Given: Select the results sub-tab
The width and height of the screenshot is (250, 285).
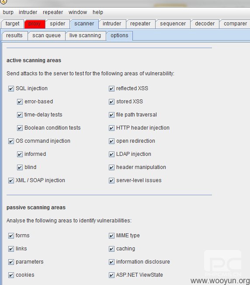Looking at the screenshot, I should [x=14, y=35].
